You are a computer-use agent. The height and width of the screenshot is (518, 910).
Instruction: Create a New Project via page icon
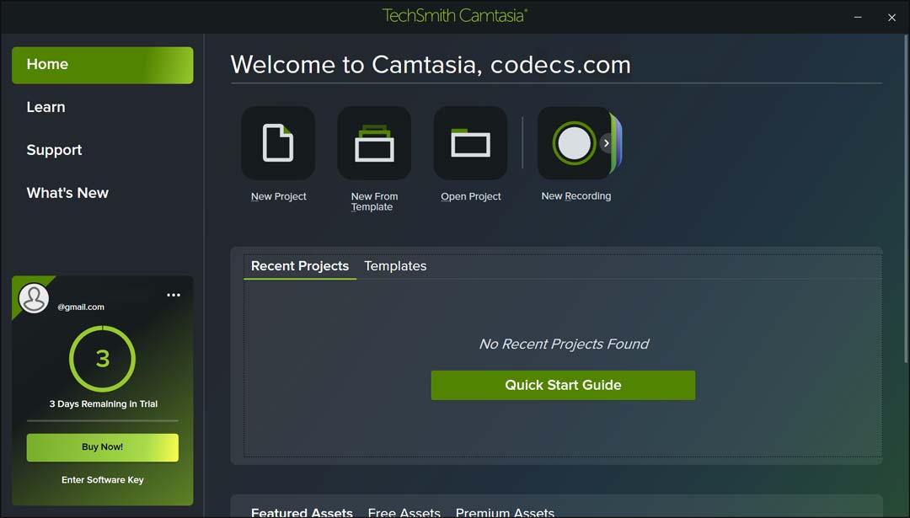pos(278,142)
